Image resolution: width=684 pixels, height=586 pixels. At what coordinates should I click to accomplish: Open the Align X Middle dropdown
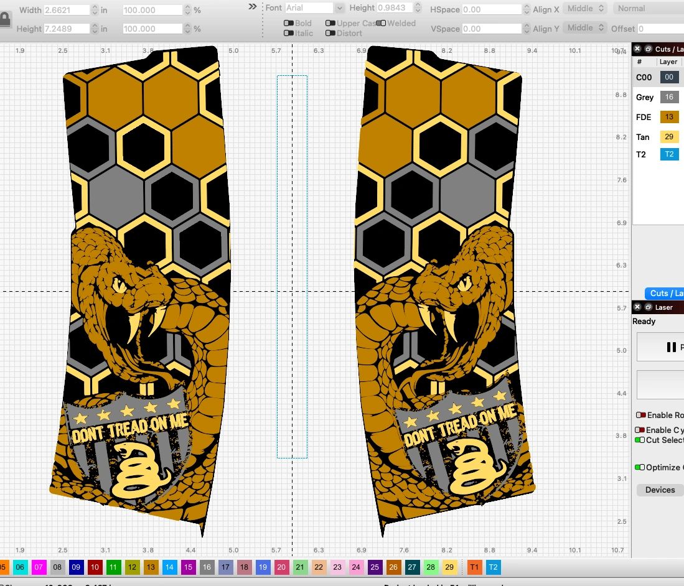(x=586, y=8)
